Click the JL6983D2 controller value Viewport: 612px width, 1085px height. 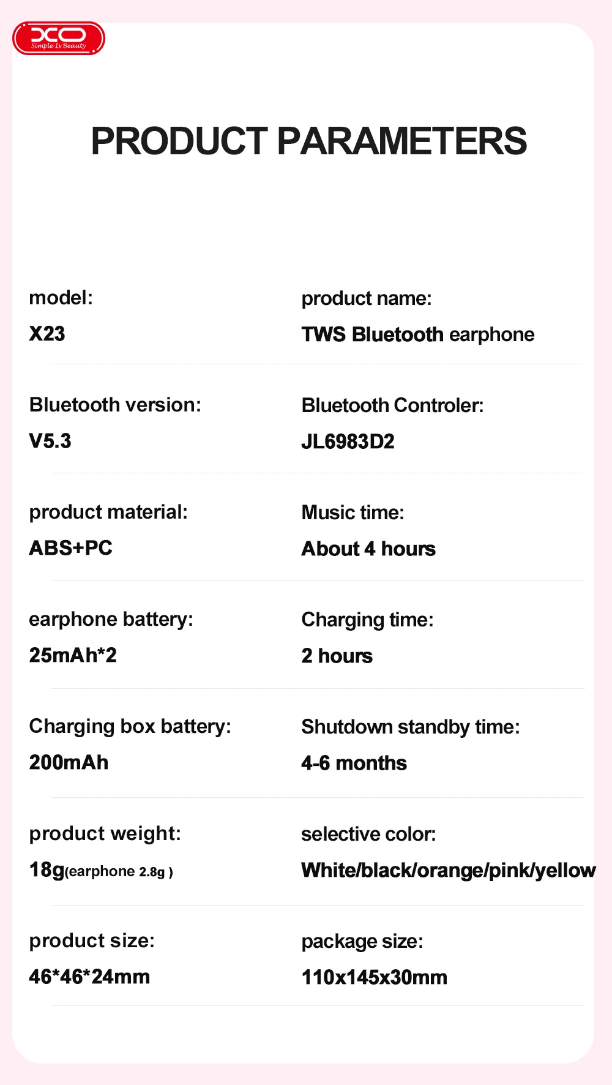[x=348, y=441]
